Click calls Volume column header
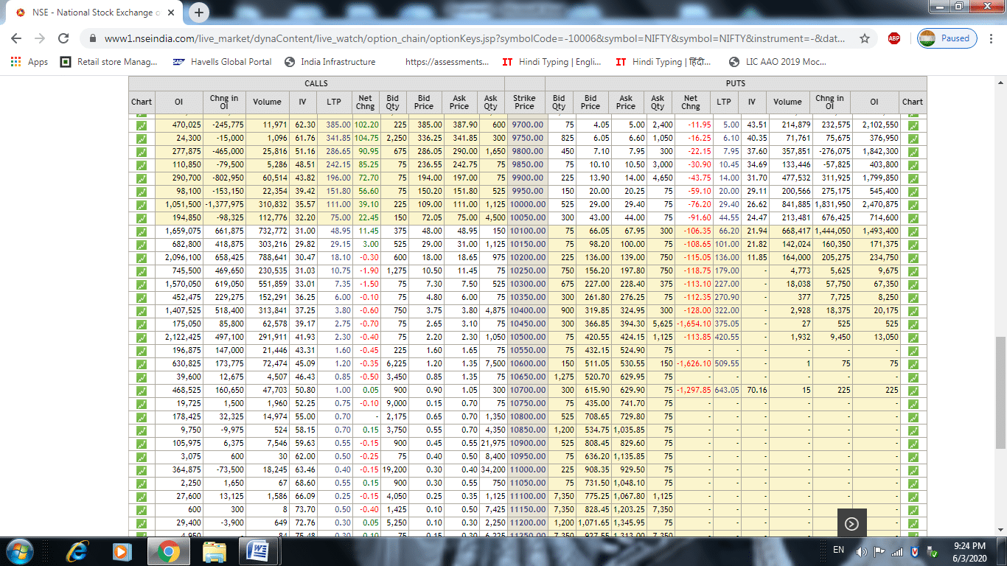 point(267,102)
